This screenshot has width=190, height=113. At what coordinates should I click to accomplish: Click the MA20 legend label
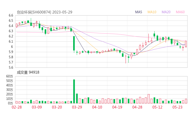point(166,12)
